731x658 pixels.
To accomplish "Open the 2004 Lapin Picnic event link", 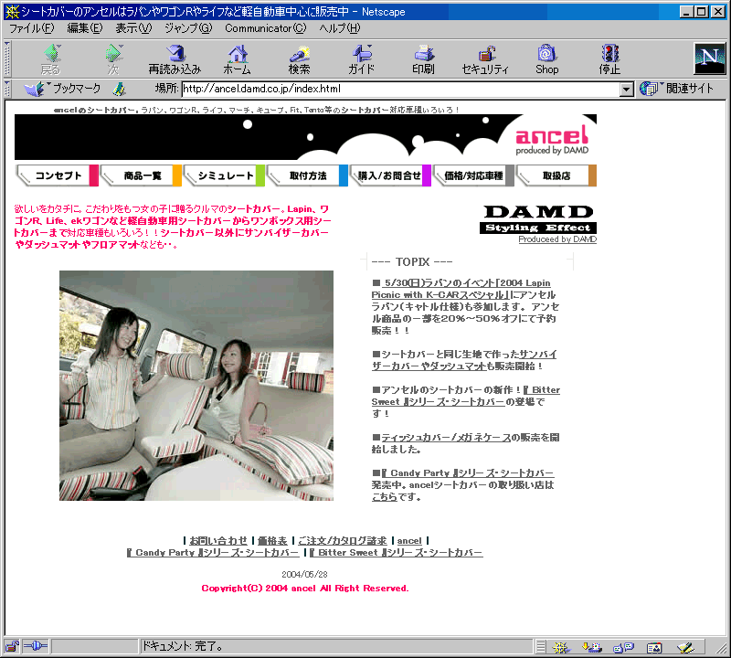I will pyautogui.click(x=461, y=289).
